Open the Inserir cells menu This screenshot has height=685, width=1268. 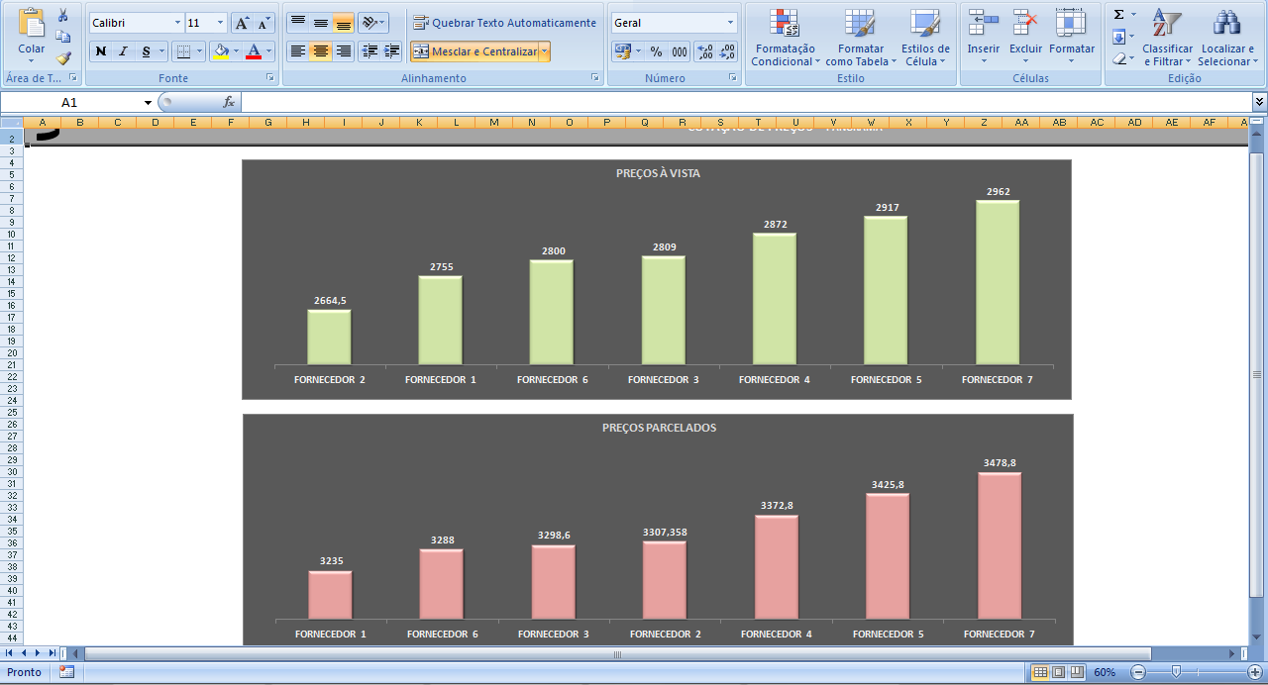[x=983, y=40]
